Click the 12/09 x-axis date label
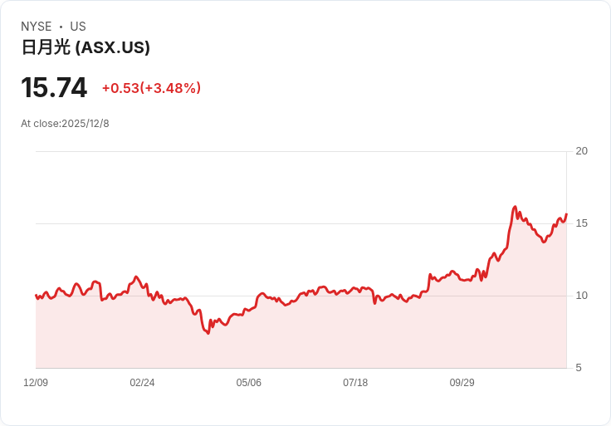Image resolution: width=611 pixels, height=426 pixels. click(x=36, y=383)
